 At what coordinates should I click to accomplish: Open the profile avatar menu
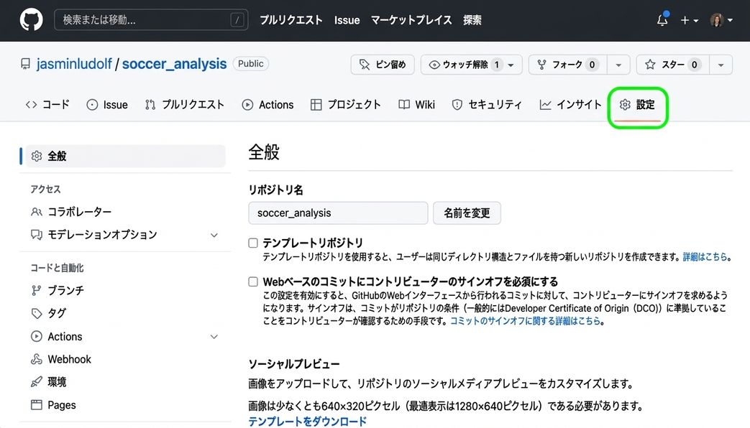coord(721,20)
